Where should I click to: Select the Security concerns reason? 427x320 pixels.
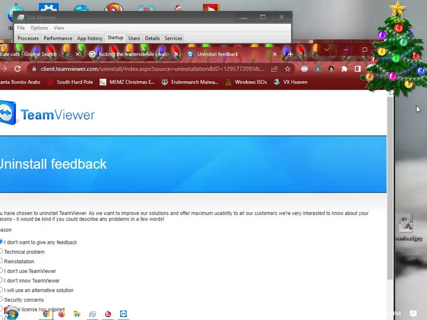(1, 299)
